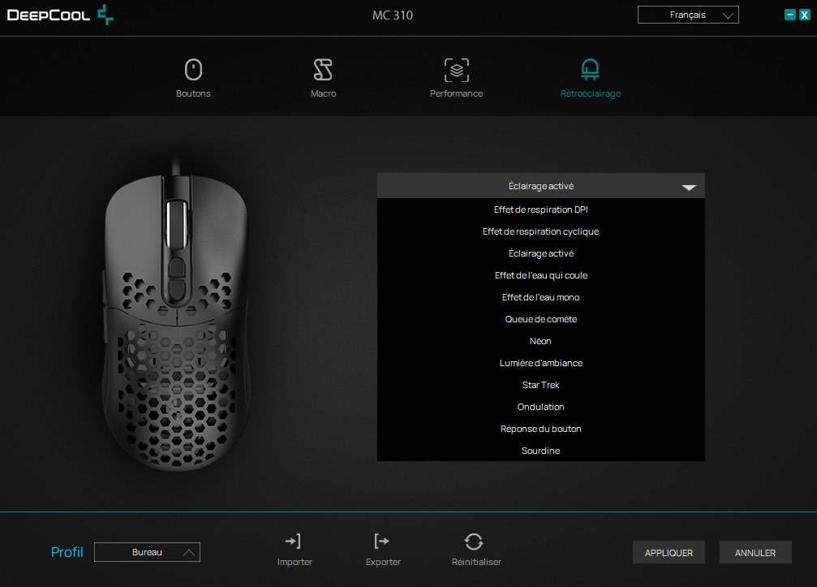Choose Effet de respiration cyclique
The width and height of the screenshot is (817, 587).
tap(540, 231)
